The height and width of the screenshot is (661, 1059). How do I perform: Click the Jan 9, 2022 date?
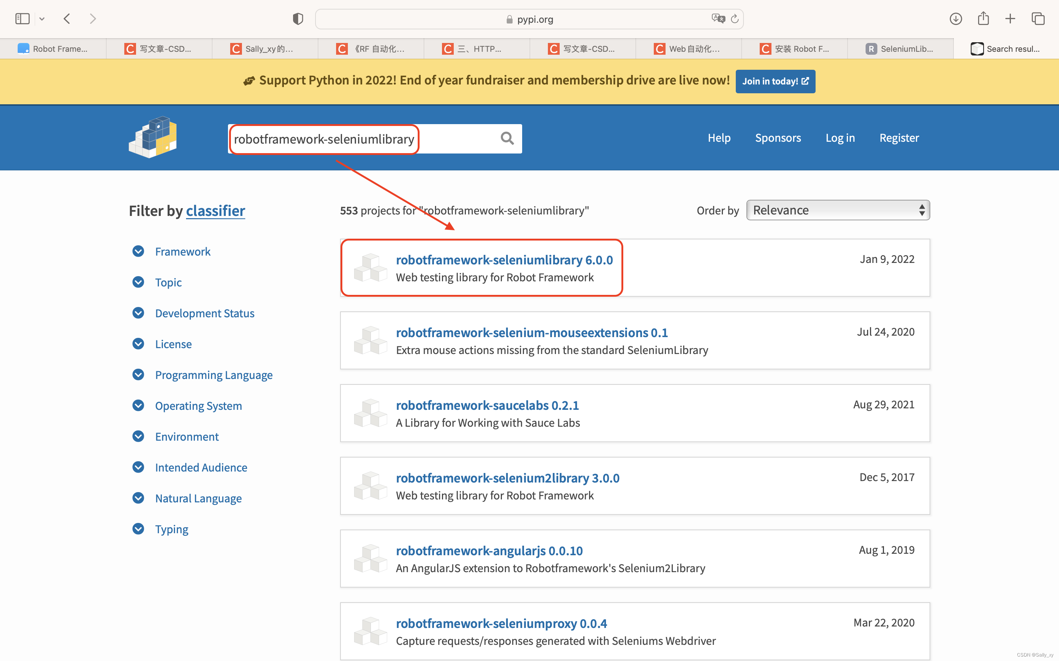tap(887, 259)
